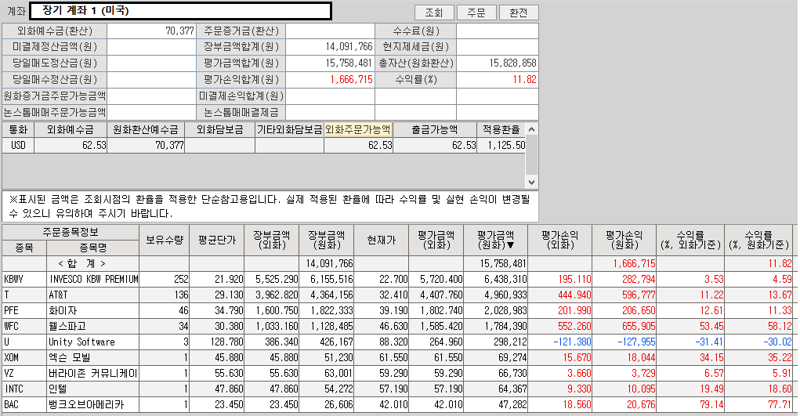Click the 수익률(%) value 11.82 in summary
The width and height of the screenshot is (800, 416).
pyautogui.click(x=524, y=80)
